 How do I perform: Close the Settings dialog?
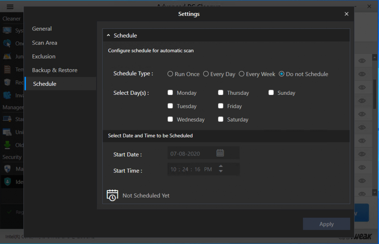(346, 14)
